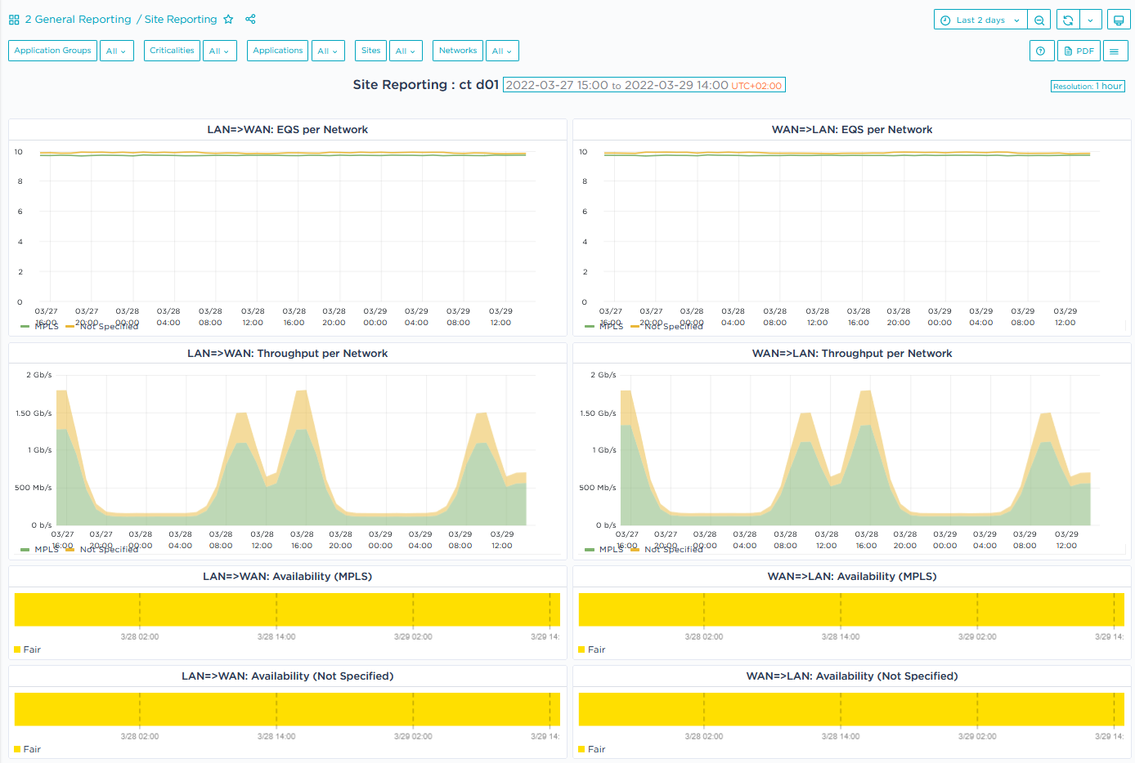
Task: Click the WAN=>LAN Availability (Not Specified) yellow bar
Action: pos(851,709)
